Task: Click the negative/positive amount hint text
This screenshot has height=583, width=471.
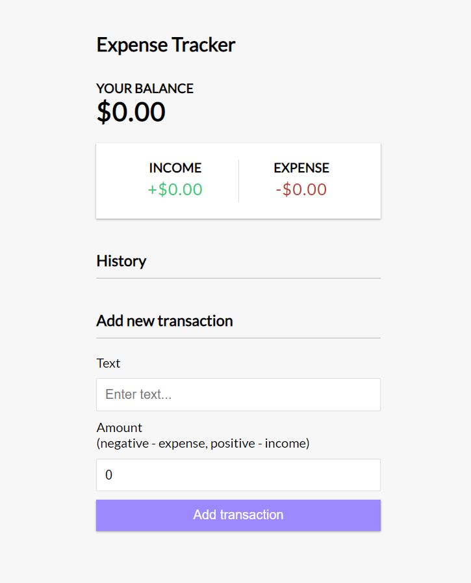Action: (x=203, y=444)
